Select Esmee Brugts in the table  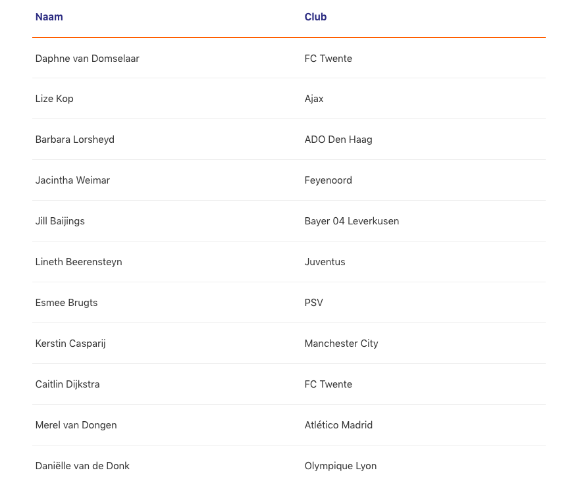point(66,303)
